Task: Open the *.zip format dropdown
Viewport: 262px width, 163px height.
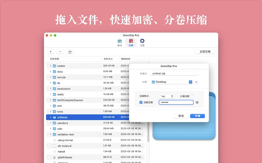Action: (x=166, y=96)
